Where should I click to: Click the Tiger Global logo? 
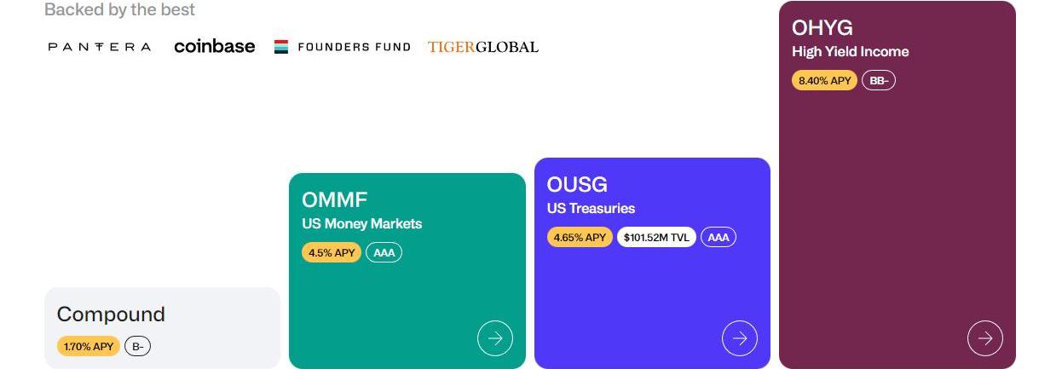click(x=482, y=47)
